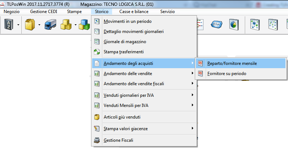Expand Venduti giornalieri per IVA submenu arrow
Screen dimensions: 288x149
(x=193, y=95)
